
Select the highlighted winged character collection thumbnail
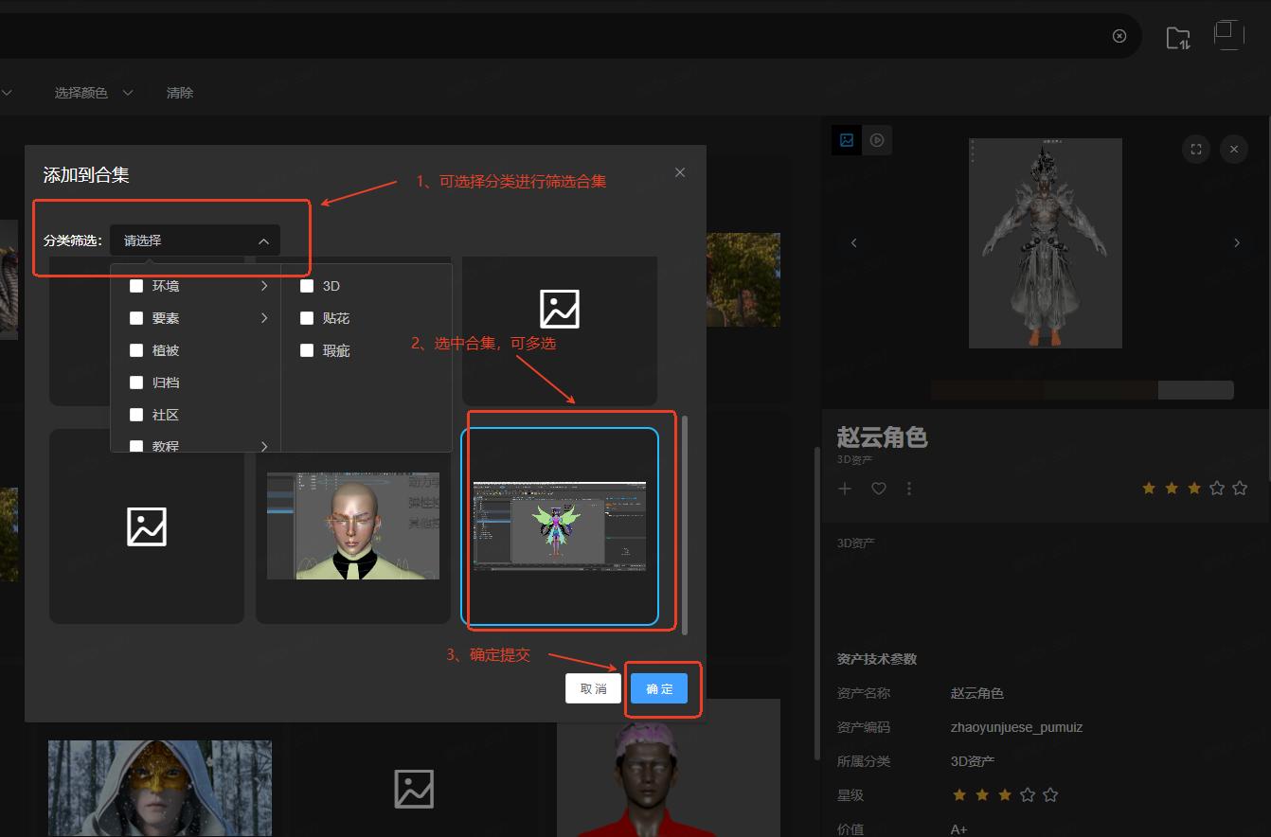pyautogui.click(x=560, y=526)
